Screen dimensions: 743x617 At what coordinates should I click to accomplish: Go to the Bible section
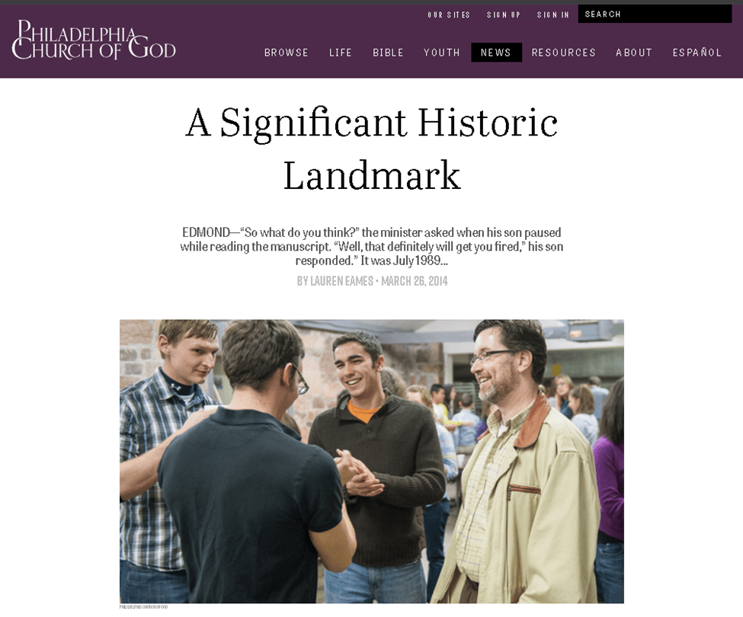tap(388, 53)
